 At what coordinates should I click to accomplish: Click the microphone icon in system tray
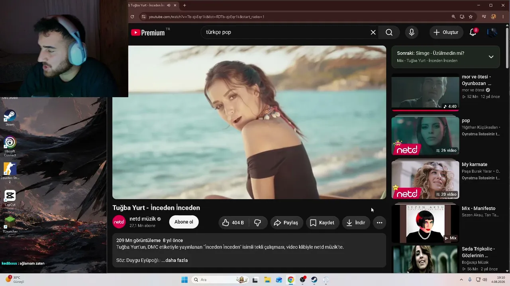[x=470, y=280]
